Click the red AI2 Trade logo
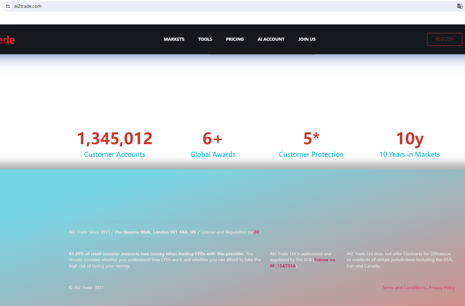 pos(8,40)
